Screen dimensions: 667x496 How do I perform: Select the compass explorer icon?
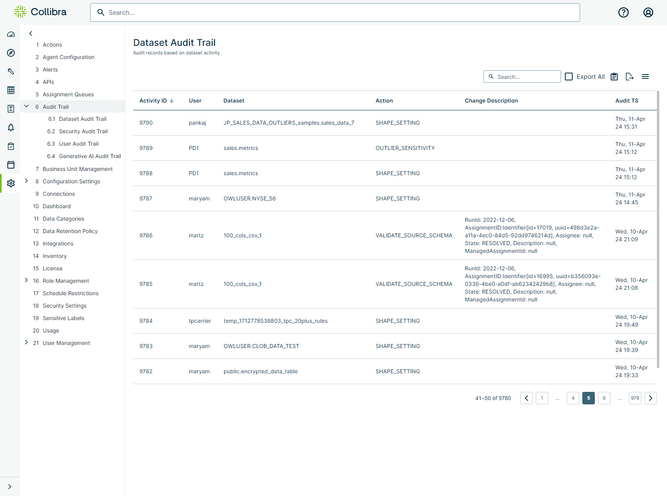click(11, 53)
